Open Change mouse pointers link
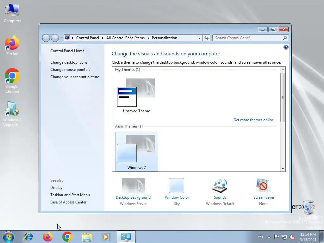 point(70,70)
